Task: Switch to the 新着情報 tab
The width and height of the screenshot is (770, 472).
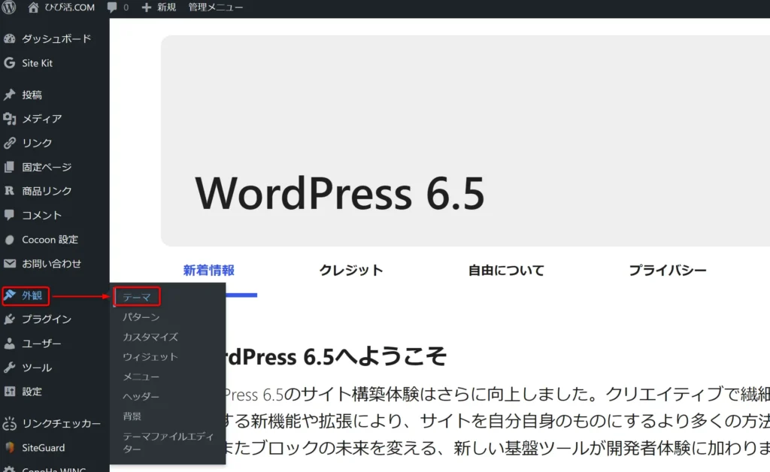Action: (x=209, y=271)
